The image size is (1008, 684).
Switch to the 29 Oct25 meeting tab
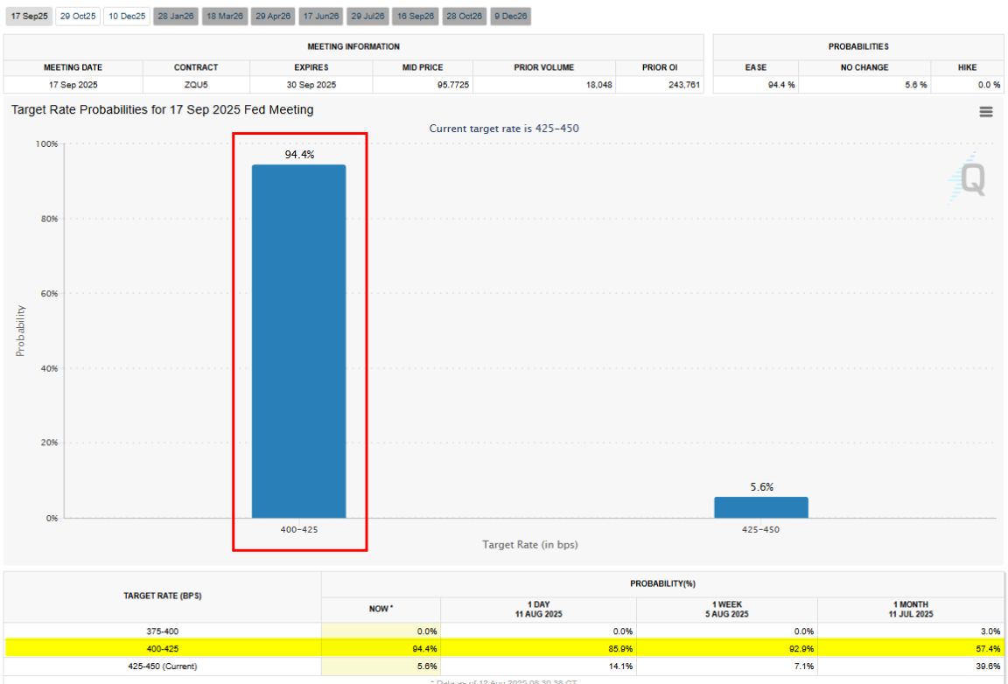pyautogui.click(x=77, y=17)
